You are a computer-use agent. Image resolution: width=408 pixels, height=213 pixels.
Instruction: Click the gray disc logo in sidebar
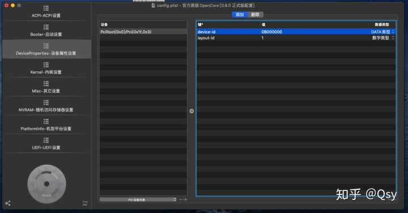pos(47,184)
